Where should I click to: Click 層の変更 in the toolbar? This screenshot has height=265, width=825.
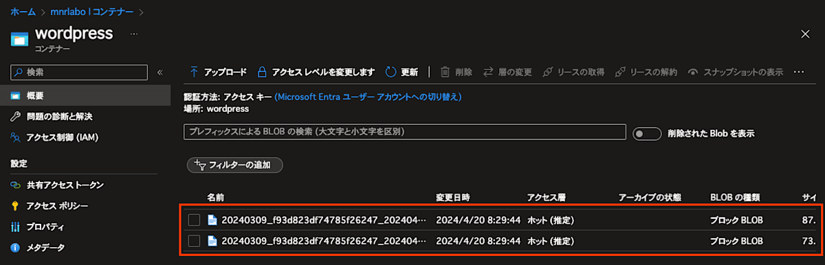507,72
